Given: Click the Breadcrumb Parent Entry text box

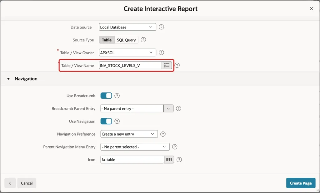Looking at the screenshot, I should [132, 108].
